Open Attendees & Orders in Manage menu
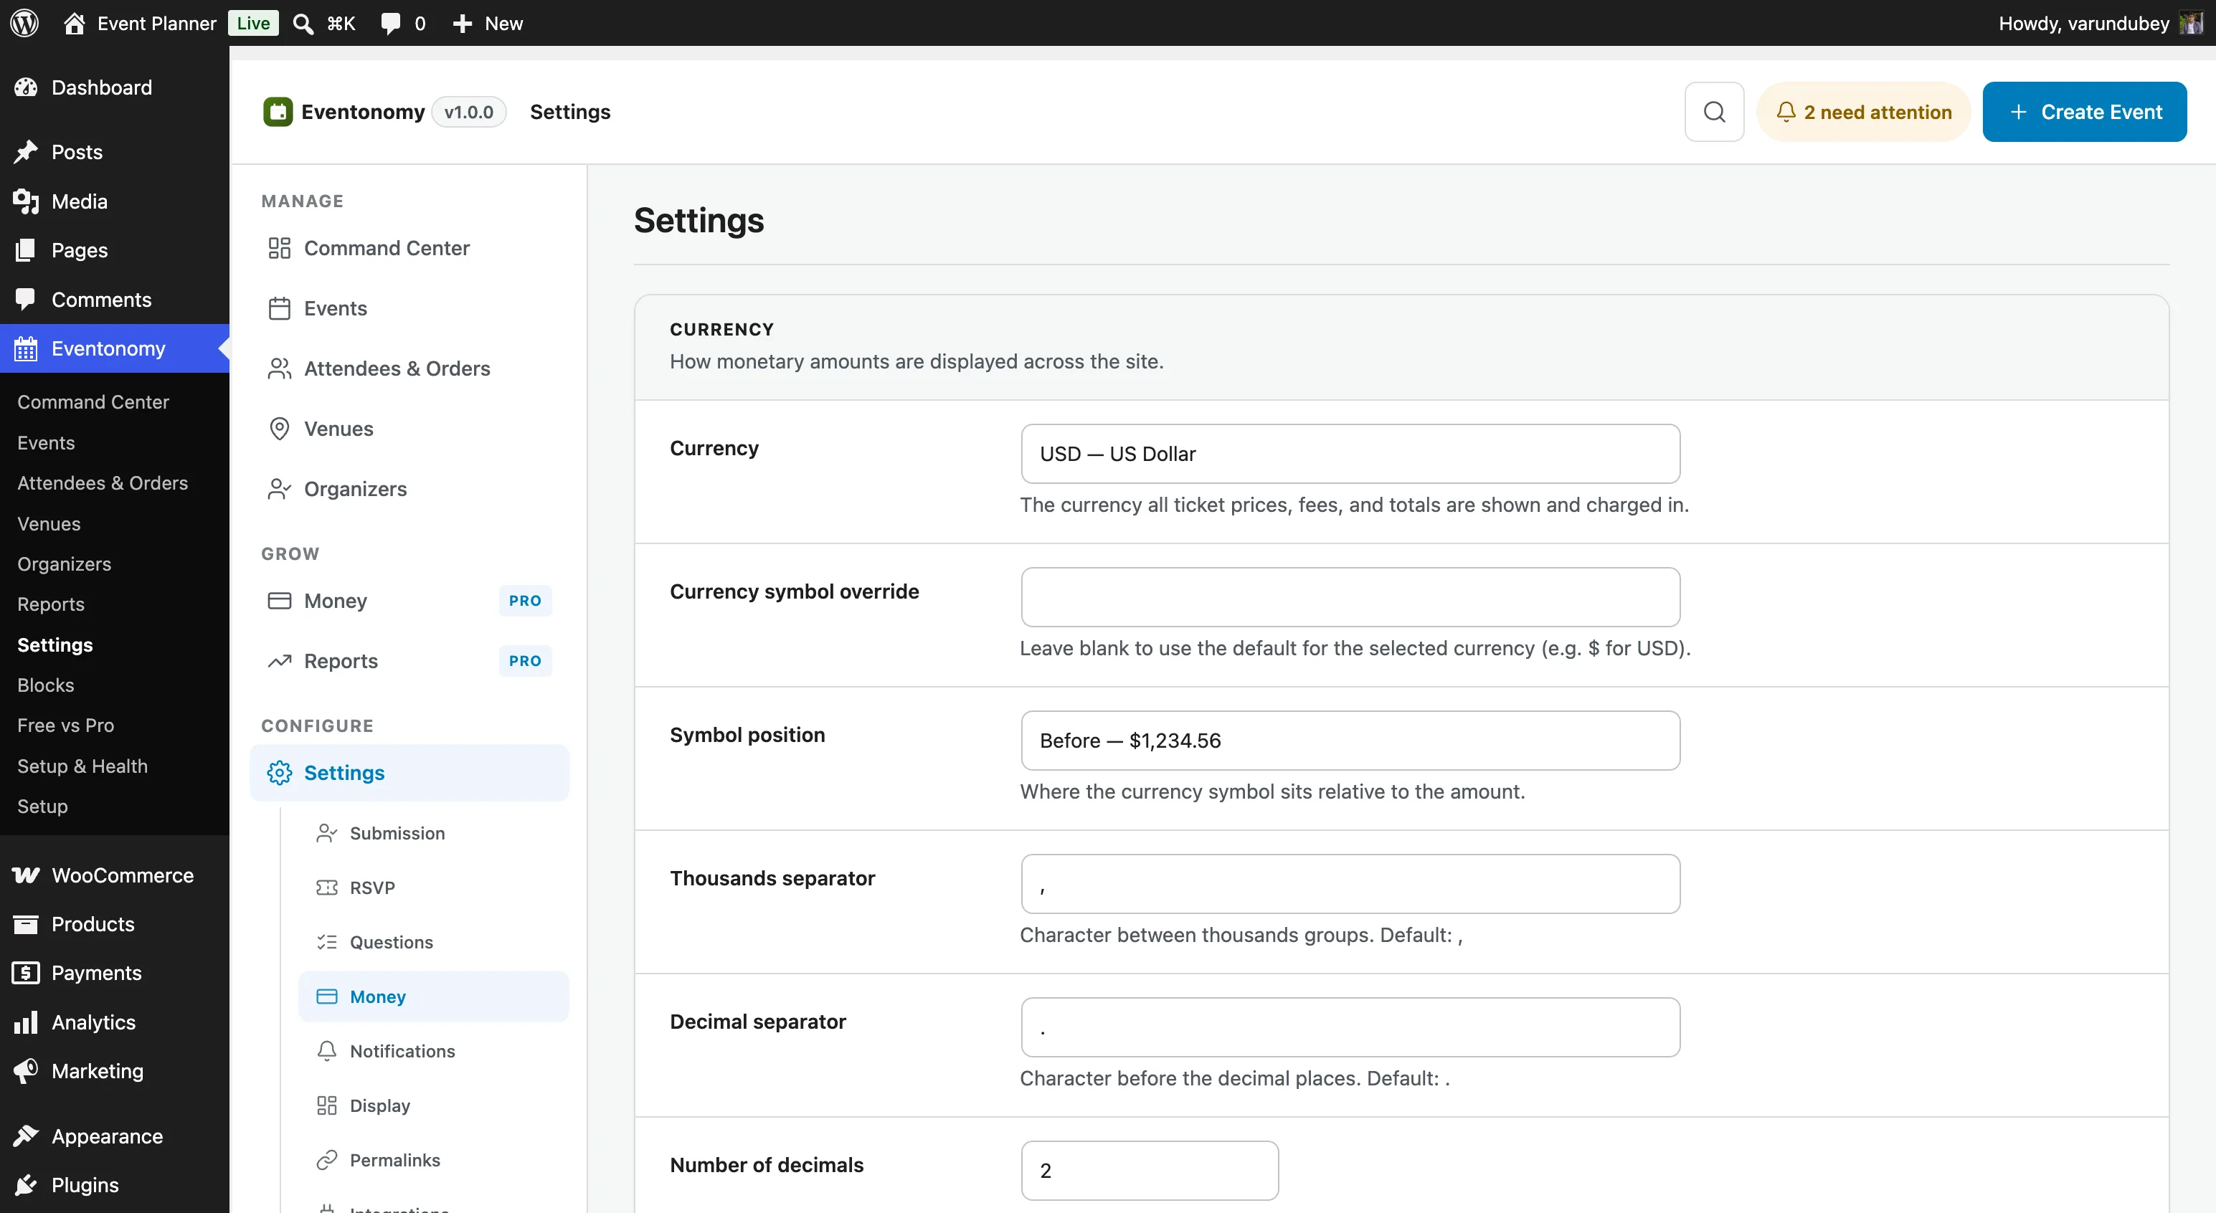Viewport: 2216px width, 1213px height. [x=409, y=368]
